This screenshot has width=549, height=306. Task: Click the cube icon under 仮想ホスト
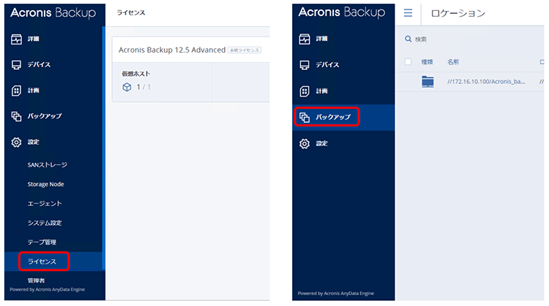[x=127, y=87]
